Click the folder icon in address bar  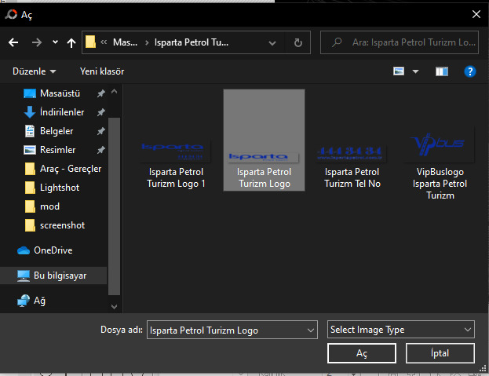(x=90, y=42)
